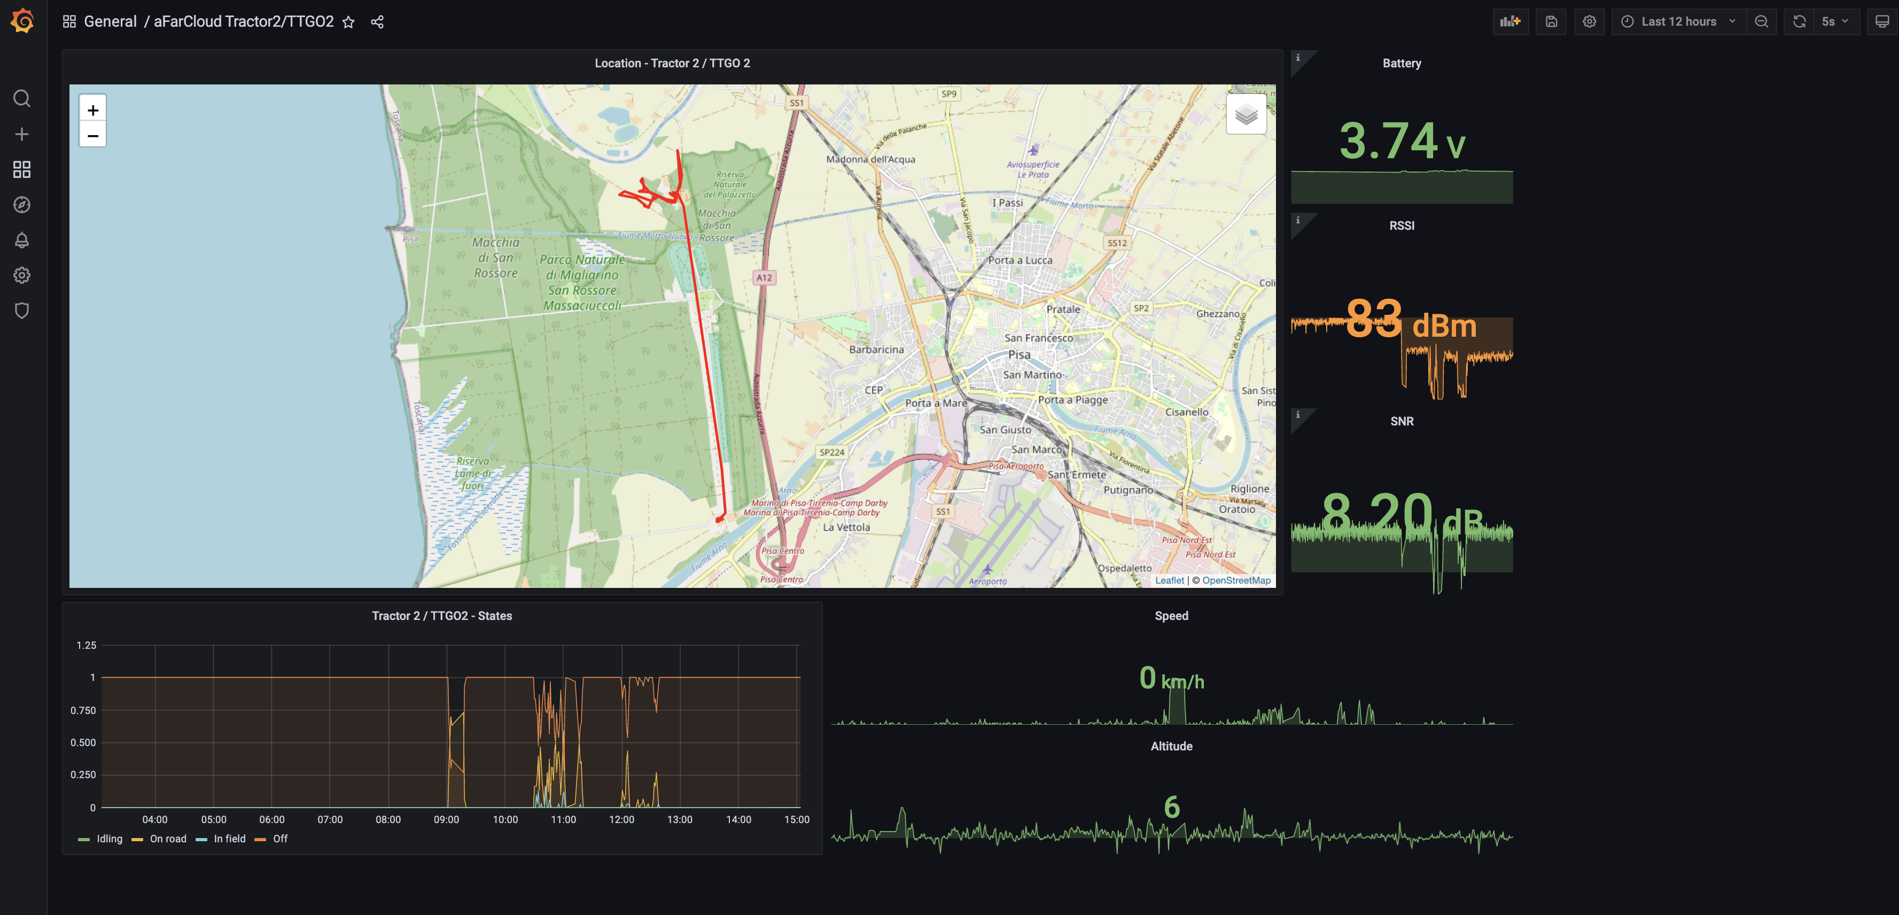
Task: Click the Create plus icon in sidebar
Action: (22, 134)
